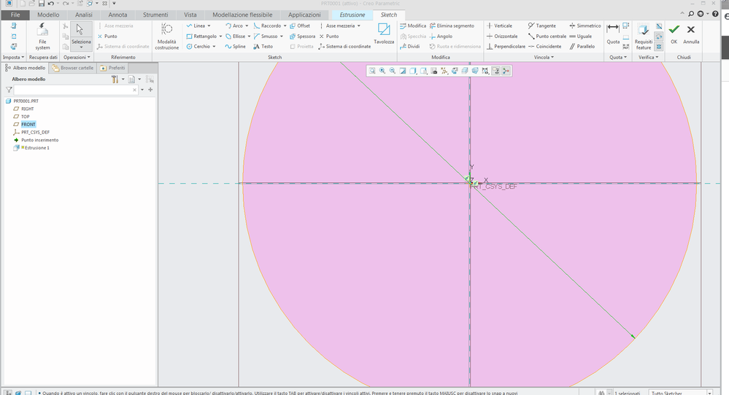Apply the Simmetrico constraint
This screenshot has width=729, height=395.
585,26
